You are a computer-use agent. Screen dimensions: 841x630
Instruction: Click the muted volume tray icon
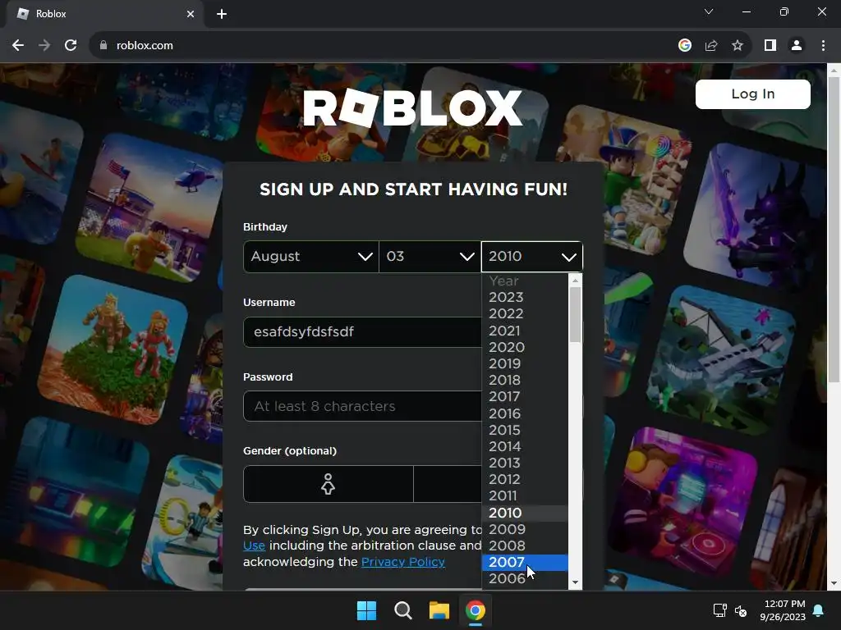point(741,610)
